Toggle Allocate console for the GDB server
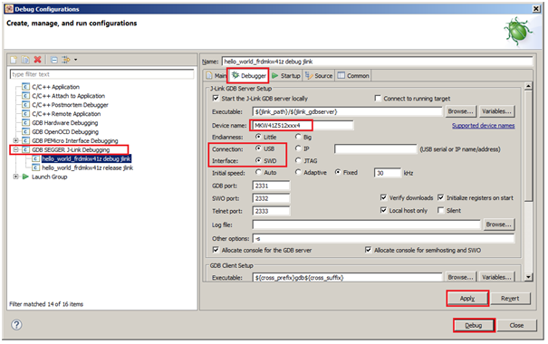 point(216,250)
